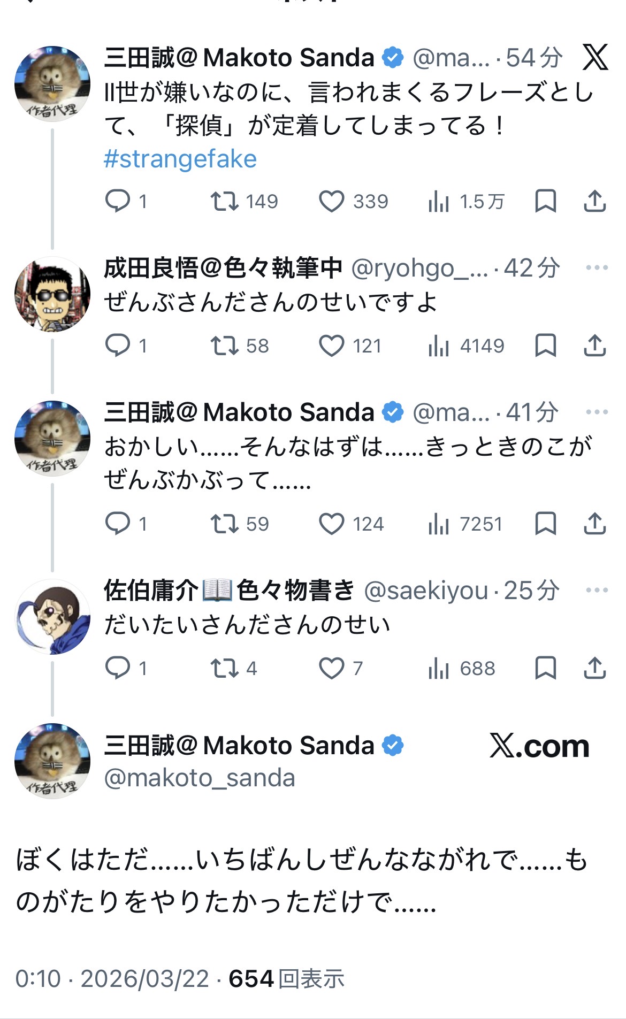The image size is (626, 1019).
Task: Like Ryohgo Narita's reply with 121 likes
Action: [332, 346]
